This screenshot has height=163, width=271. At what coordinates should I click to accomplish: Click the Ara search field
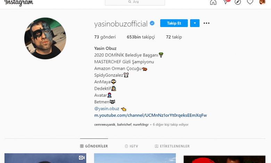pyautogui.click(x=135, y=2)
